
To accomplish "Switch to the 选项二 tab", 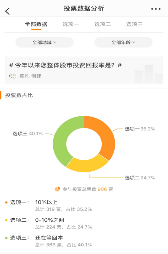I will (x=103, y=24).
